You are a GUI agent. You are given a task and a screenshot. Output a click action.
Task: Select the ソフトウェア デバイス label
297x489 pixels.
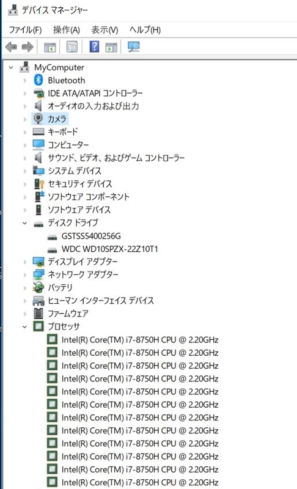79,210
